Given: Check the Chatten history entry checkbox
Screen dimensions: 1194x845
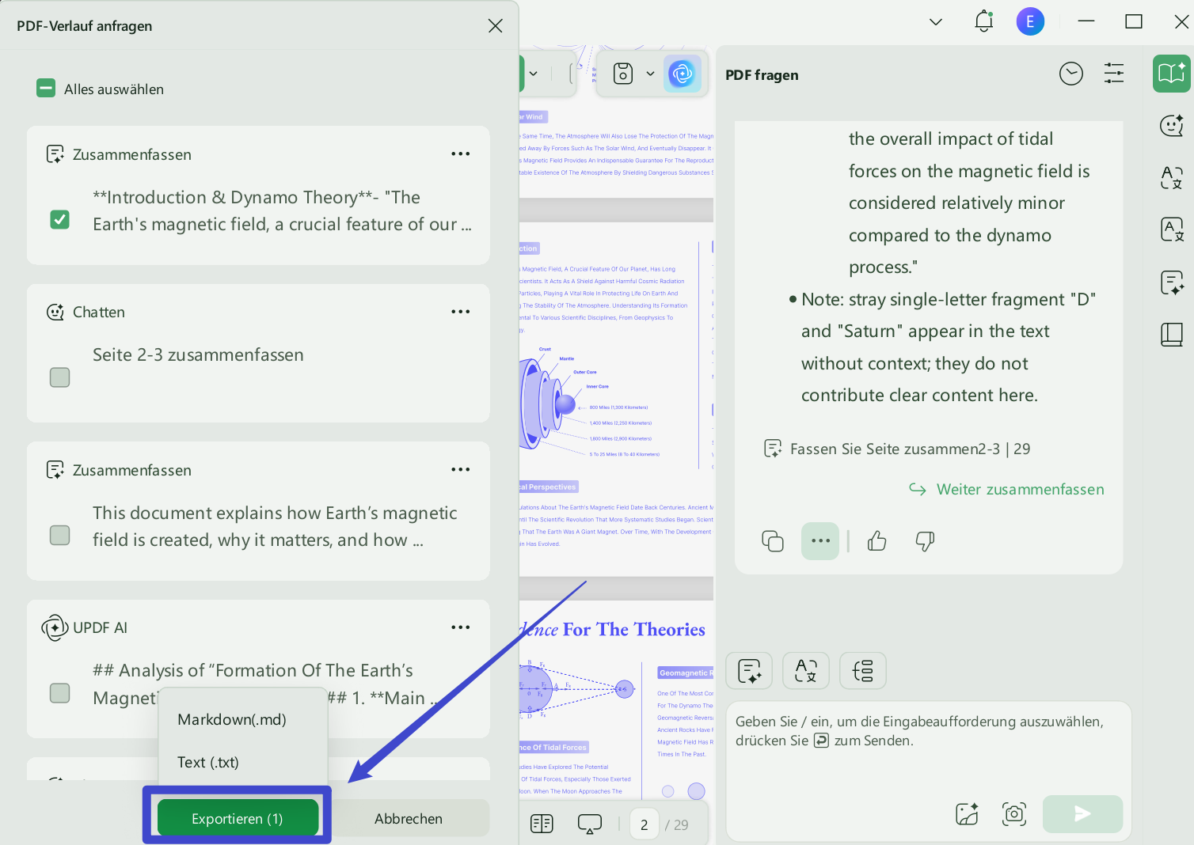Looking at the screenshot, I should click(59, 377).
